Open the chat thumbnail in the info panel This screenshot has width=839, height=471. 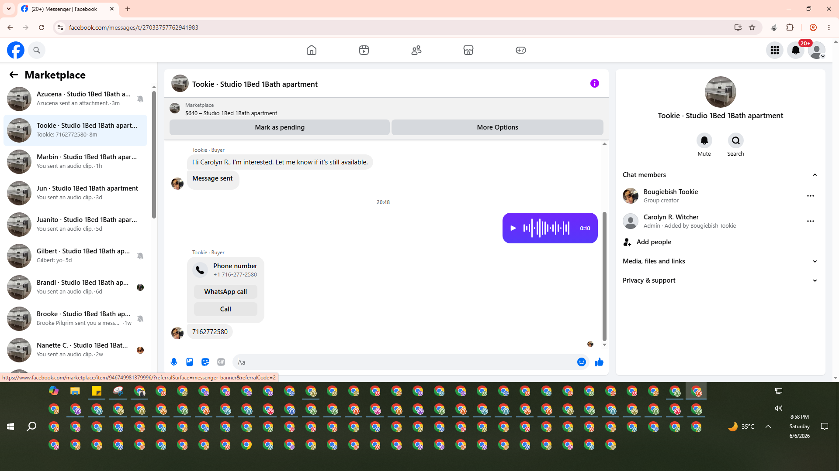721,92
